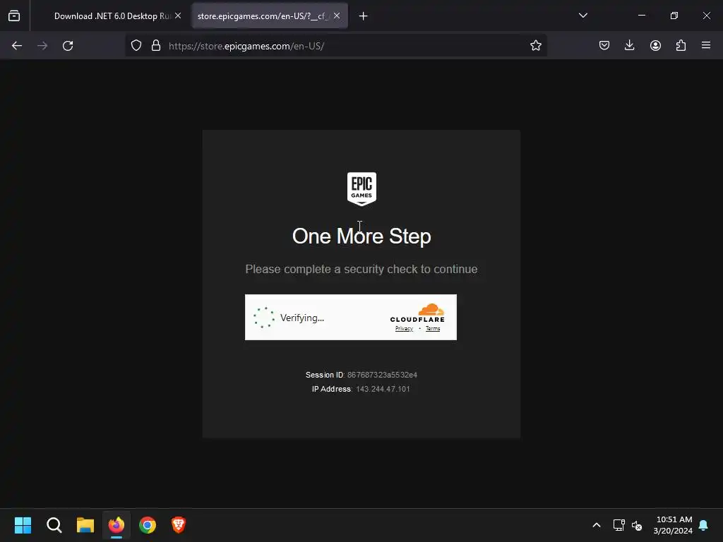Minimize the Firefox window
Viewport: 723px width, 542px height.
click(x=641, y=16)
